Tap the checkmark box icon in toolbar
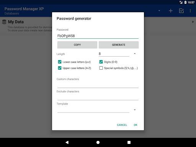Image resolution: width=196 pixels, height=147 pixels. [181, 11]
